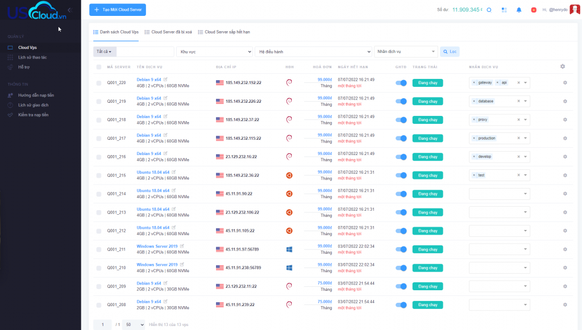This screenshot has width=582, height=330.
Task: Click edit name icon for Q001_220
Action: 165,80
